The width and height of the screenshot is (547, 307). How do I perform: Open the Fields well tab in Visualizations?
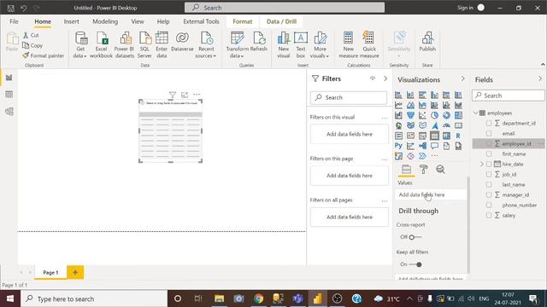click(407, 170)
